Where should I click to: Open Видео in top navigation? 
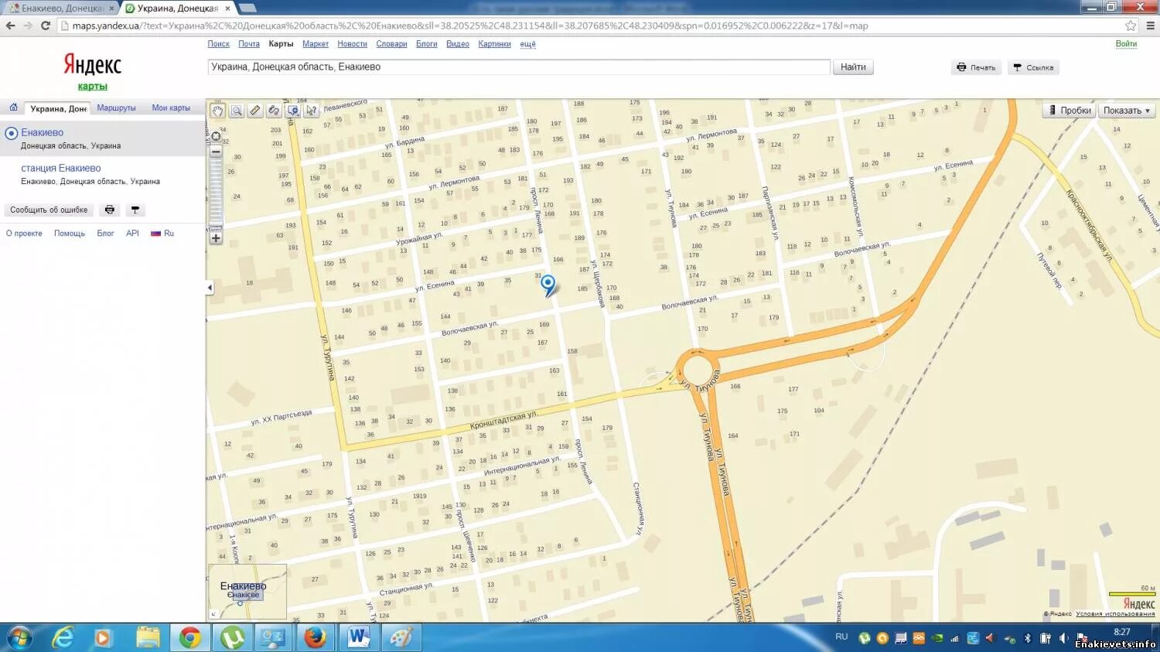pyautogui.click(x=458, y=44)
